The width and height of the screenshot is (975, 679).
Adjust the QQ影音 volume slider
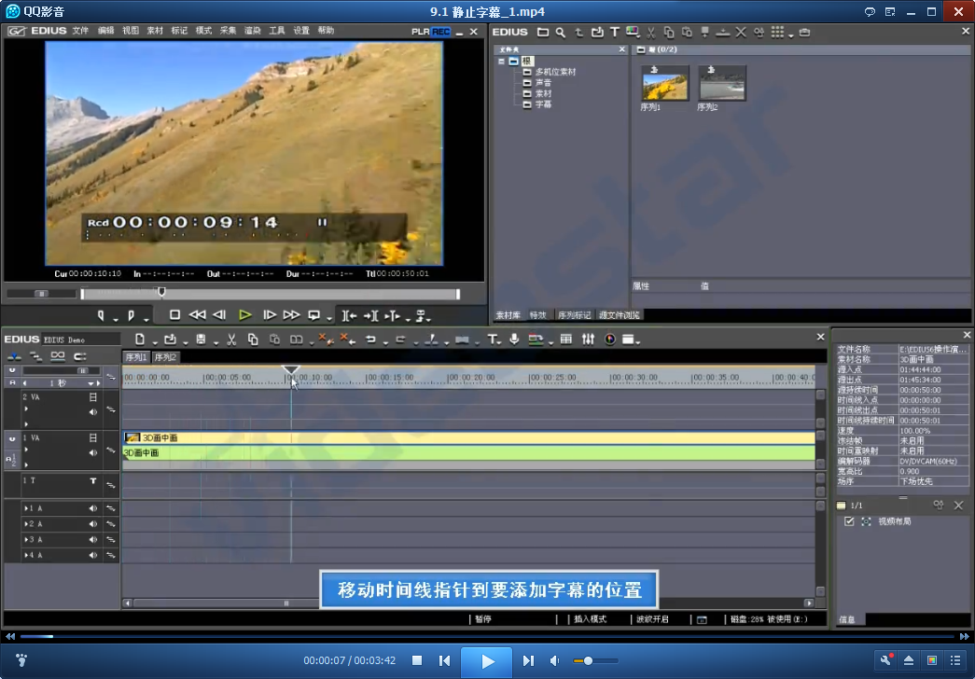click(x=595, y=661)
